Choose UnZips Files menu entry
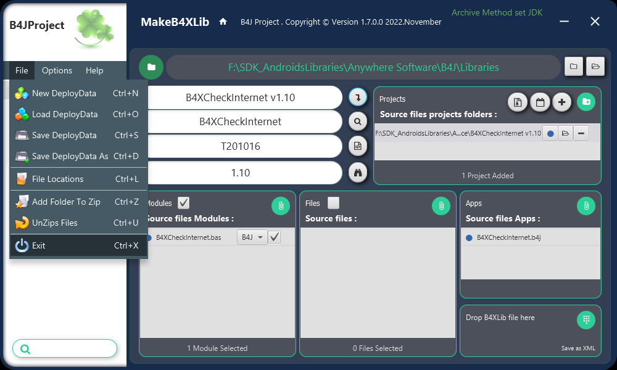 click(x=78, y=223)
